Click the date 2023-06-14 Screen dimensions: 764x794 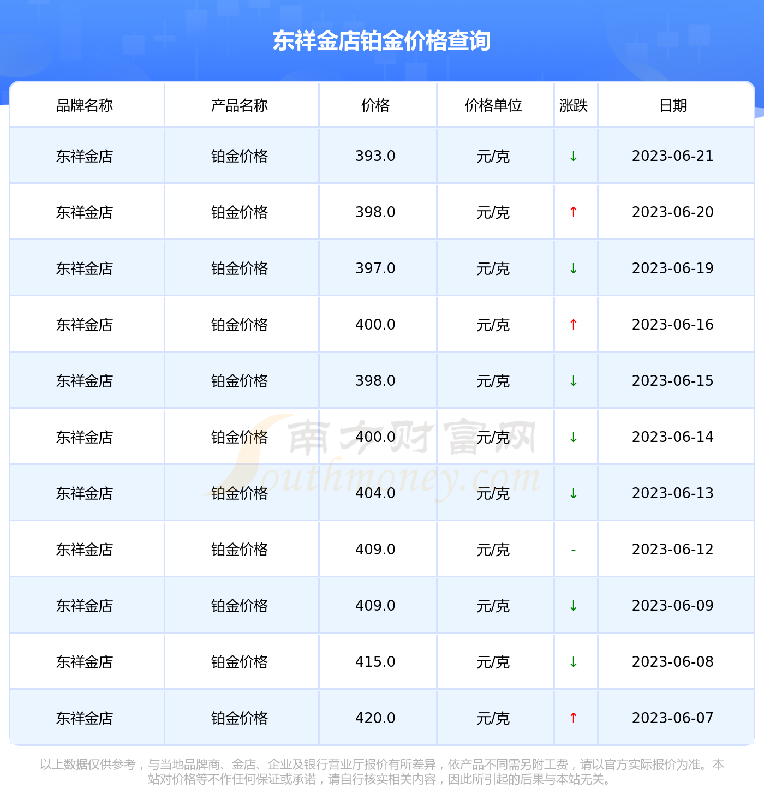(x=673, y=437)
